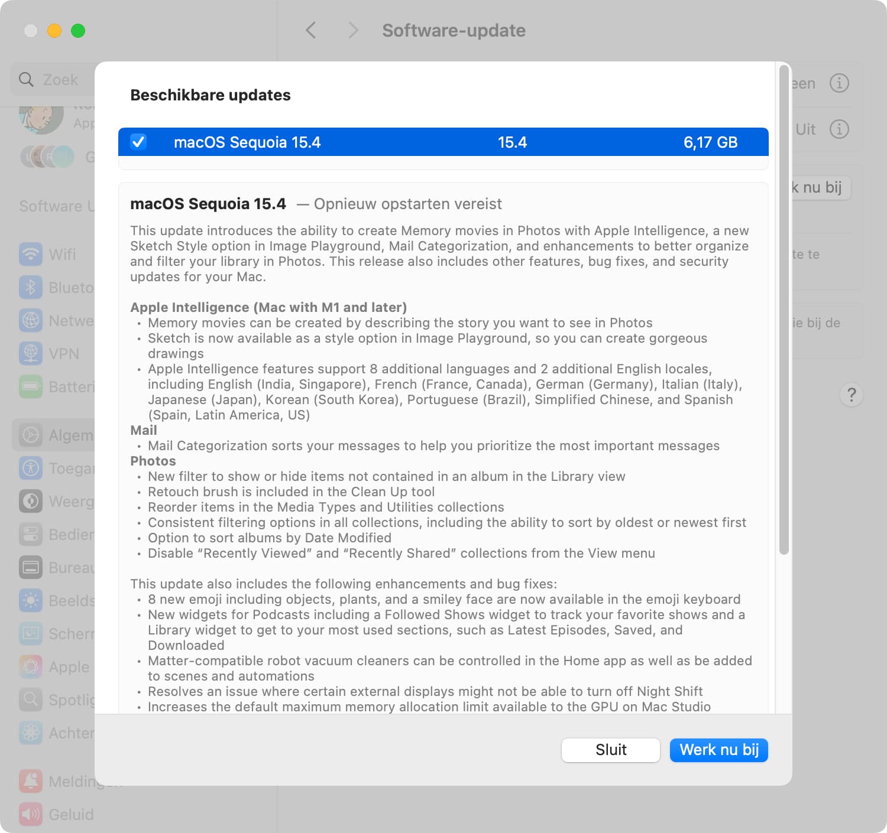
Task: Uncheck the macOS Sequoia 15.4 checkbox
Action: point(138,142)
